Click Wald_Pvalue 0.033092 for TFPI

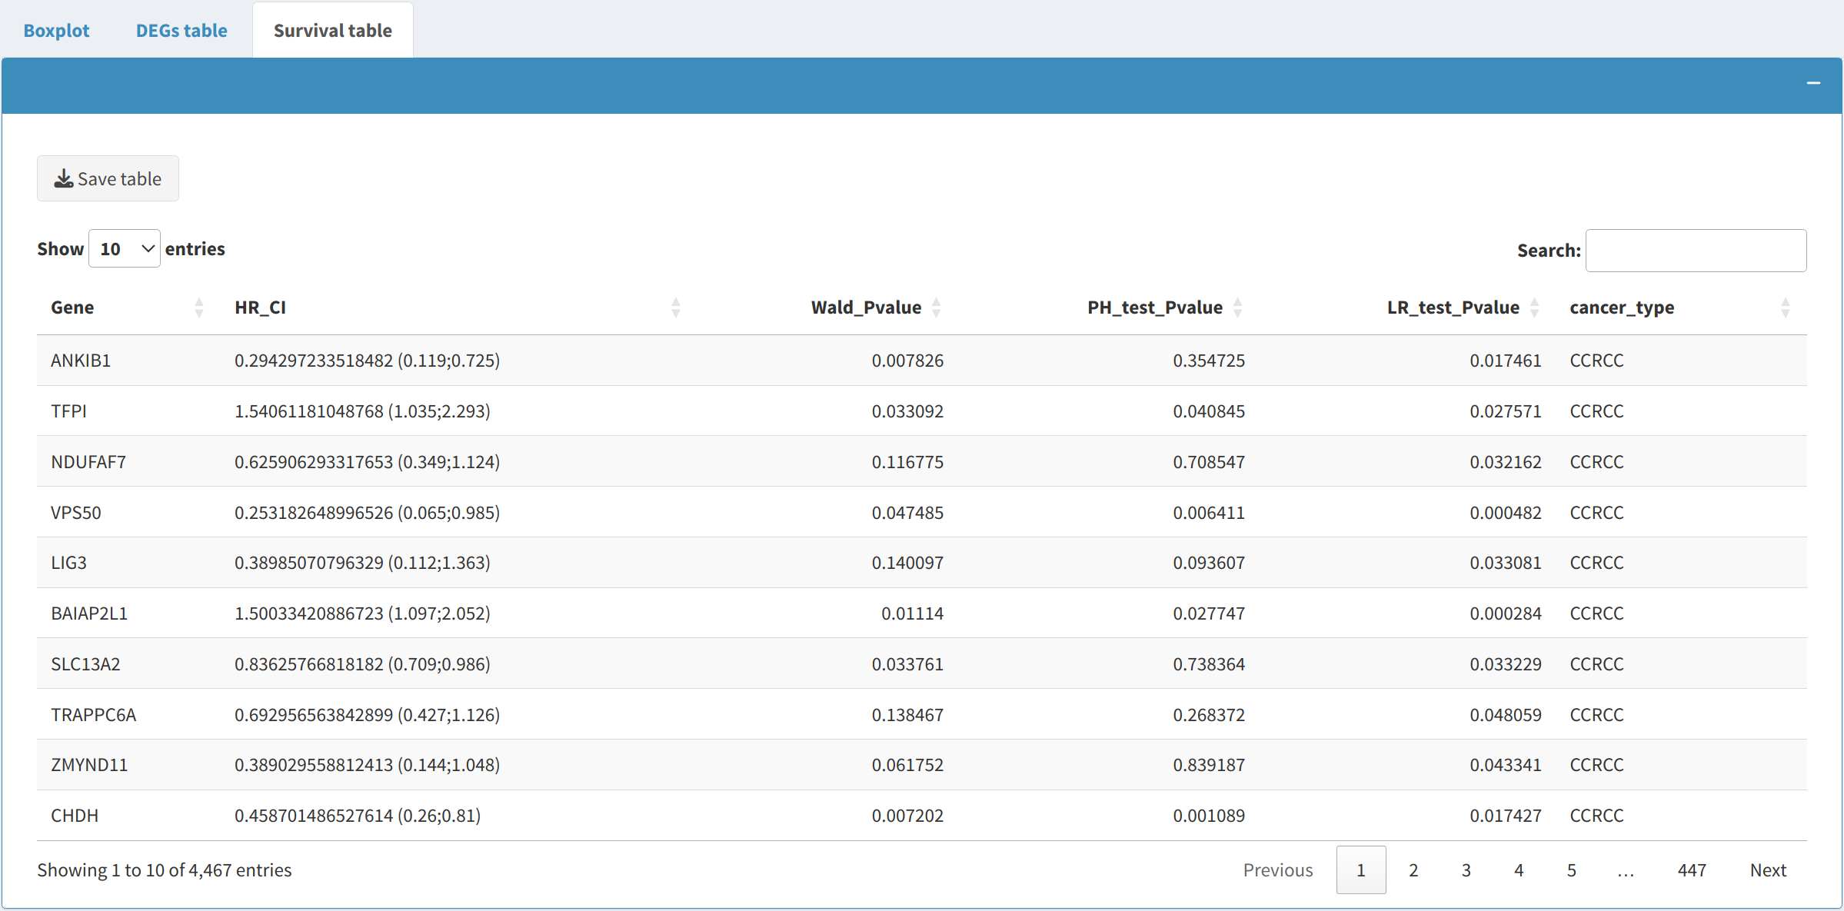coord(907,411)
